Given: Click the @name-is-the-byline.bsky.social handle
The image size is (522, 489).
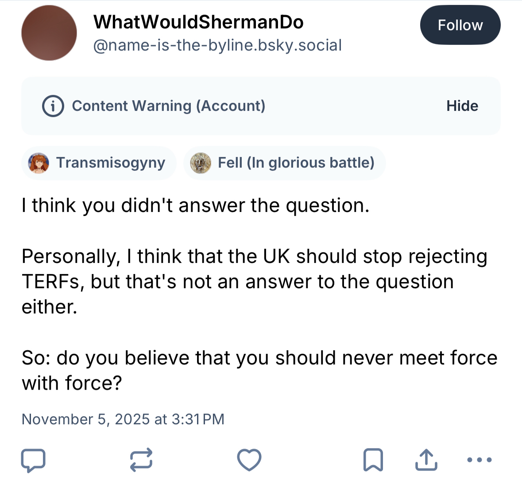Looking at the screenshot, I should [217, 45].
